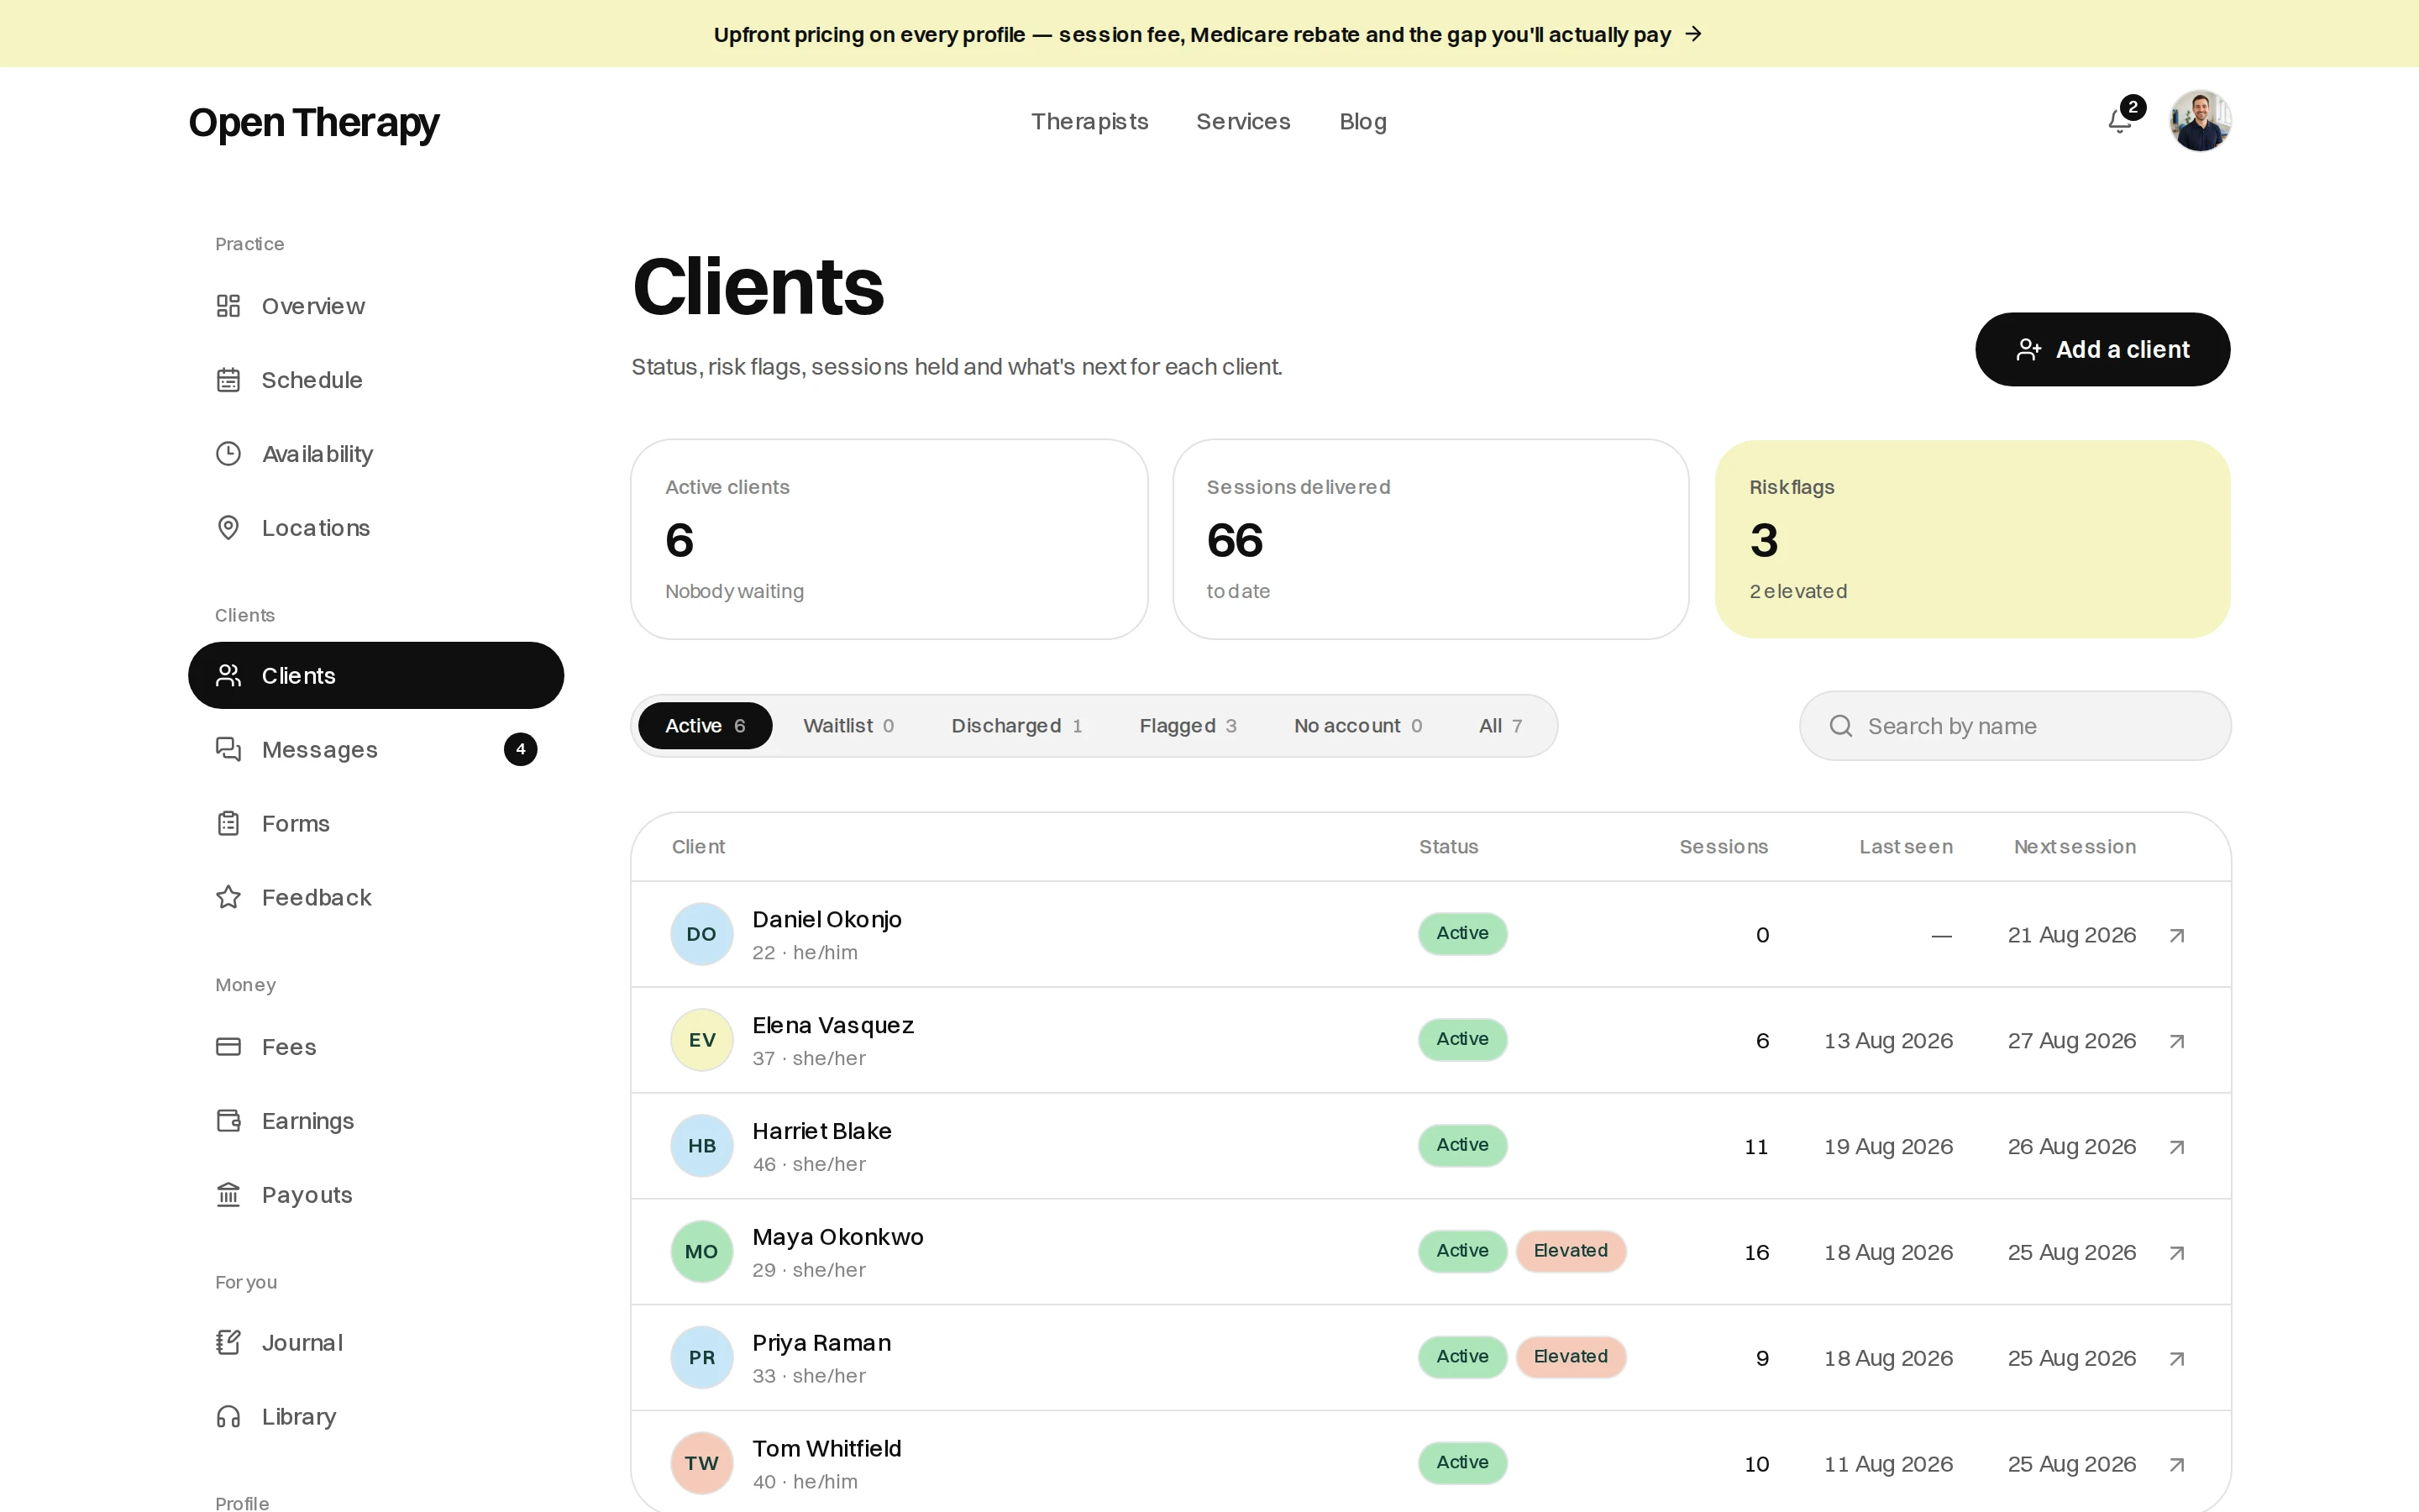Click the name Harriet Blake
Viewport: 2419px width, 1512px height.
point(821,1131)
